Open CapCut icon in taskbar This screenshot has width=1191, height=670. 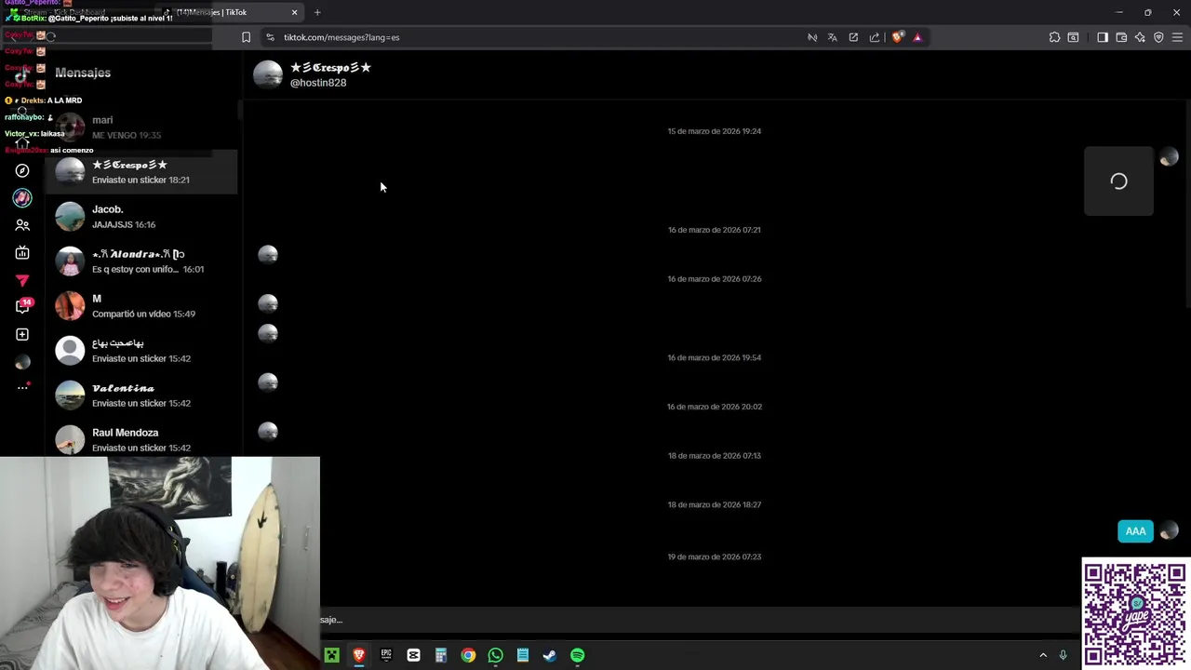coord(413,655)
